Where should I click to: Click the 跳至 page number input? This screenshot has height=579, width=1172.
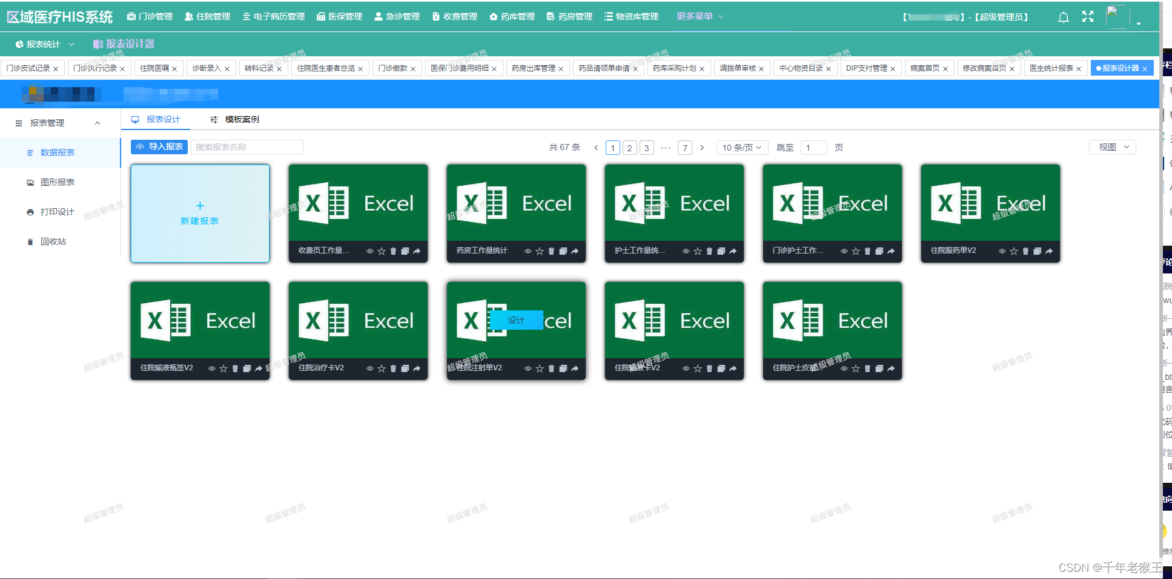(813, 148)
